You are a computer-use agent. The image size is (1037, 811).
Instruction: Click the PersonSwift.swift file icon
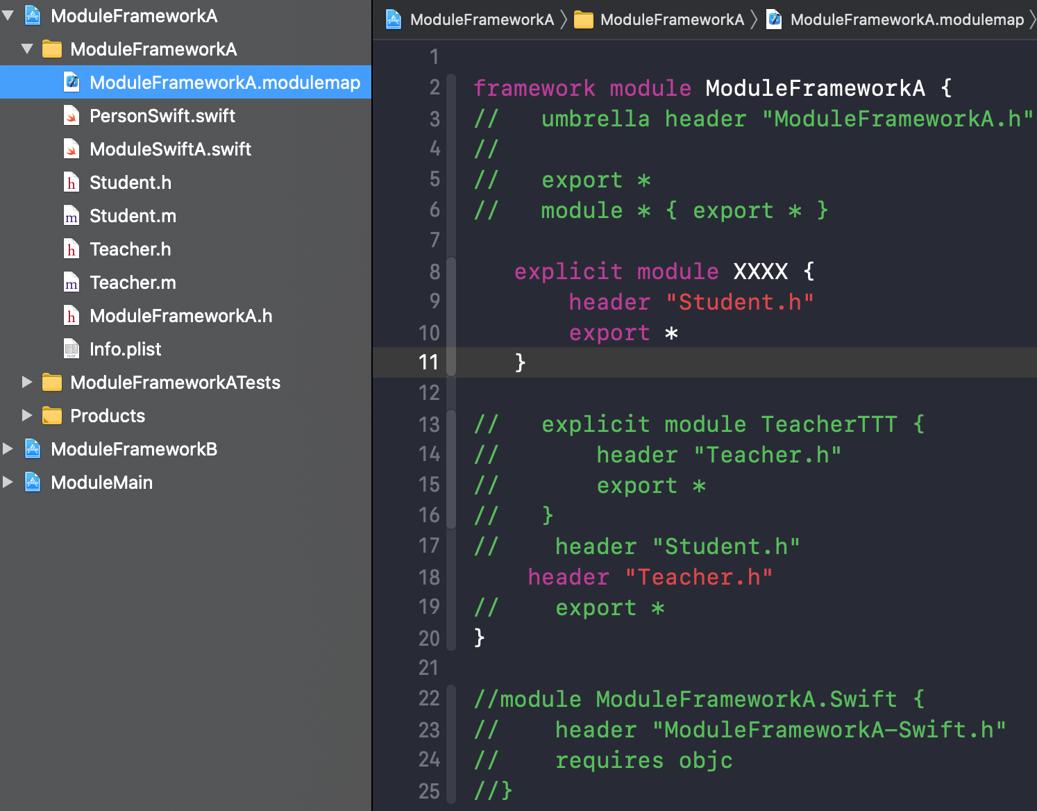tap(71, 116)
